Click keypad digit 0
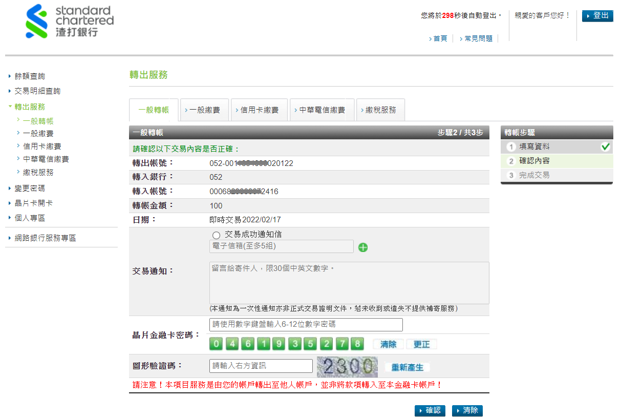This screenshot has height=419, width=621. pyautogui.click(x=217, y=344)
